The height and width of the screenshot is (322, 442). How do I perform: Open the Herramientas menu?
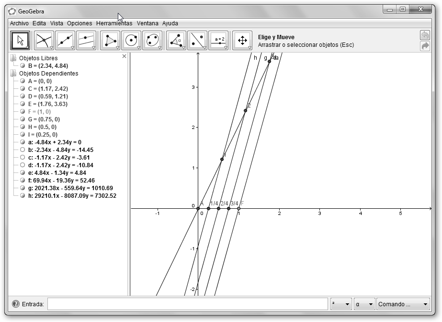pos(114,23)
